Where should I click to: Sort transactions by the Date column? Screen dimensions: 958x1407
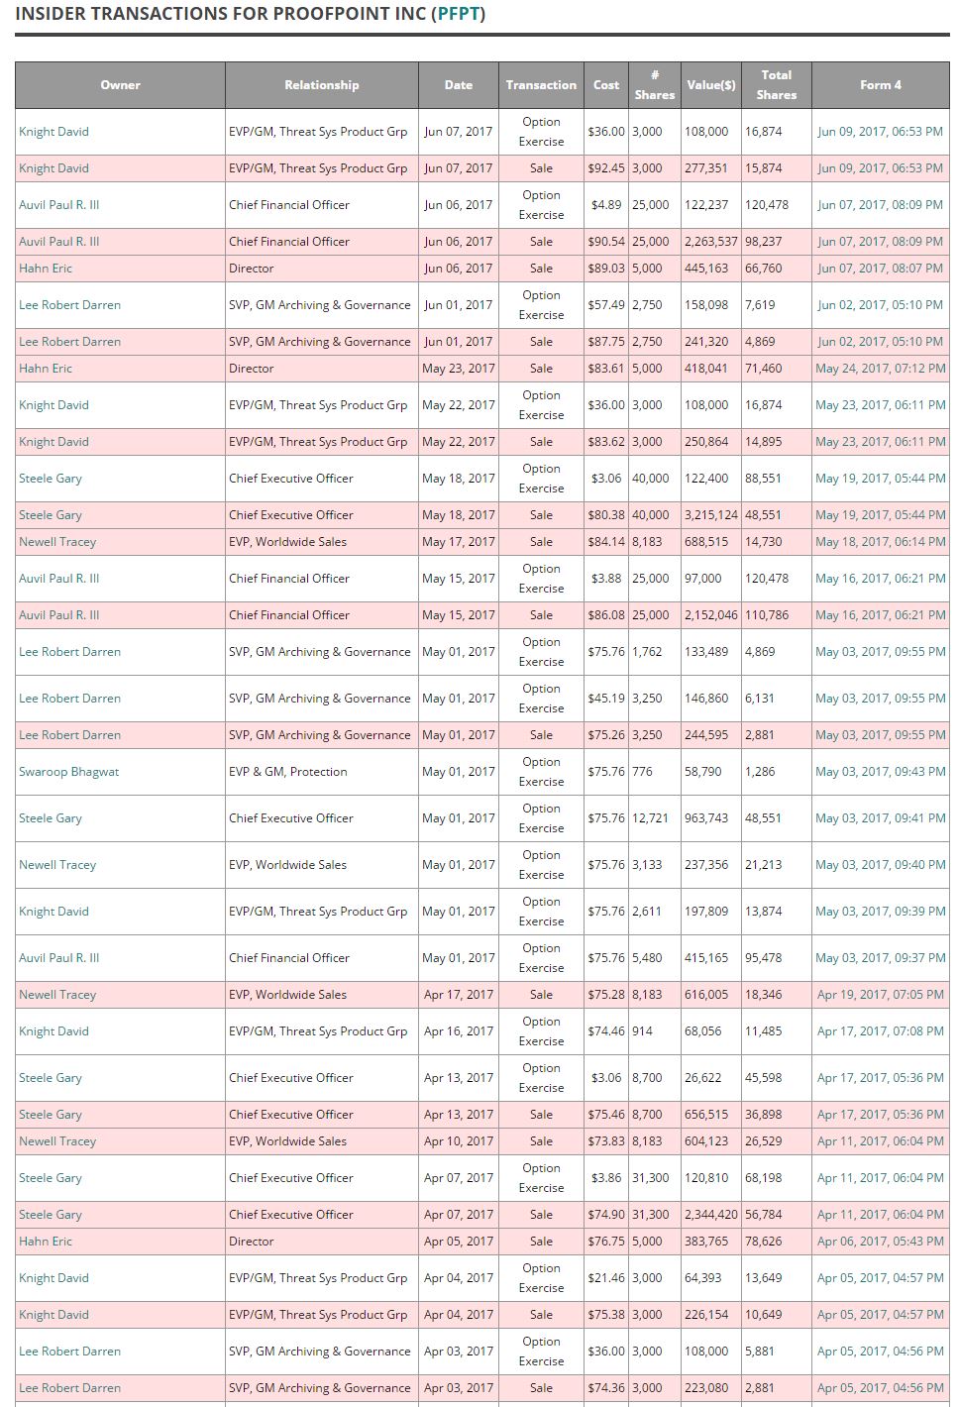coord(458,85)
